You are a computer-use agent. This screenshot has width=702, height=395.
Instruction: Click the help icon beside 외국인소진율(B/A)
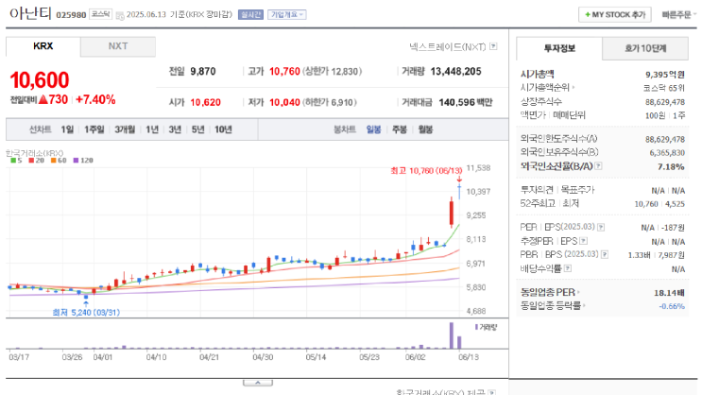coord(598,165)
